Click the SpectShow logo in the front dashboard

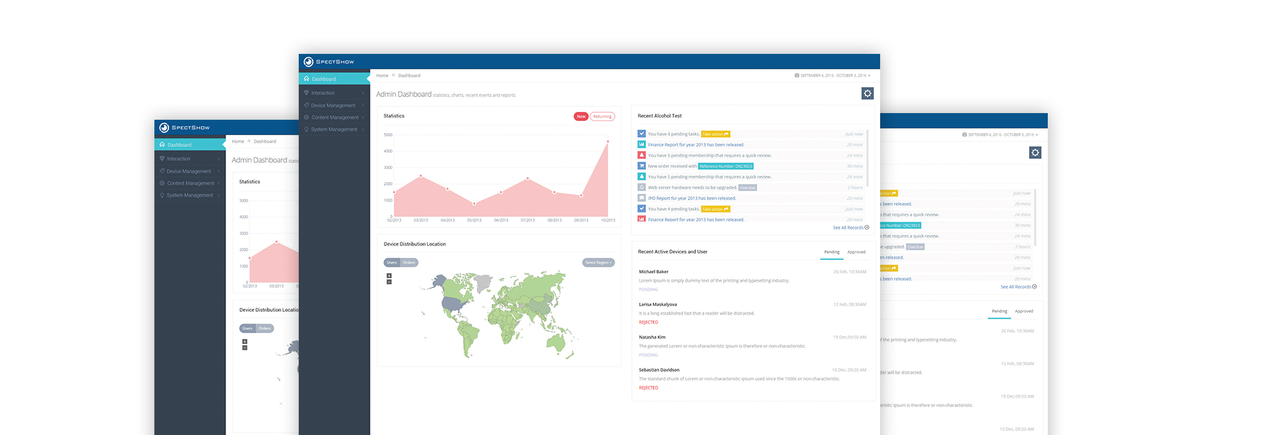click(329, 62)
